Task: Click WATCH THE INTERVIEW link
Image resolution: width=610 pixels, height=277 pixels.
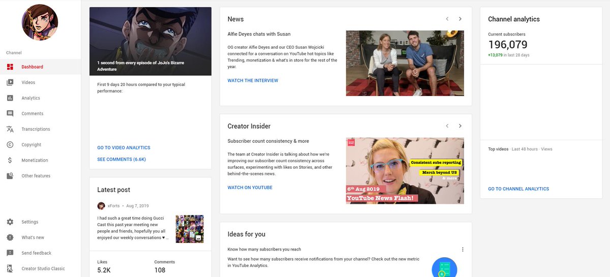Action: click(253, 81)
